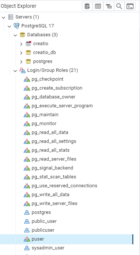This screenshot has height=255, width=140.
Task: Open the Query Tool toolbar icon
Action: (x=87, y=7)
